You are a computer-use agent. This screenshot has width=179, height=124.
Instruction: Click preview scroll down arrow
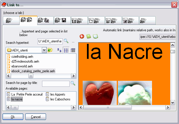click(173, 102)
